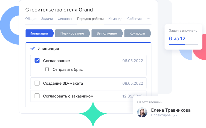Uncheck the Согласование task checkbox
This screenshot has width=206, height=128.
click(37, 60)
